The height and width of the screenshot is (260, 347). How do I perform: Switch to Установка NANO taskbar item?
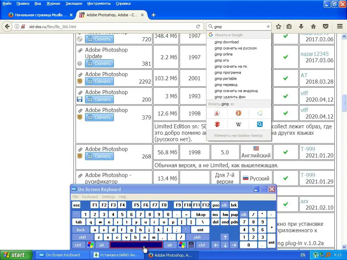117,255
